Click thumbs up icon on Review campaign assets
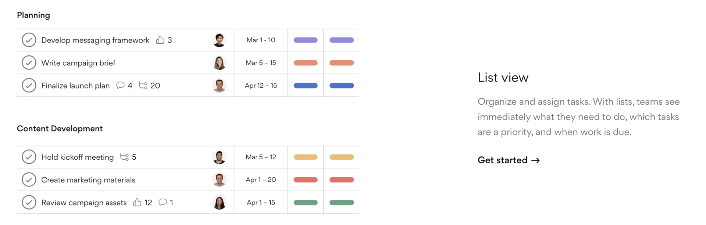Viewport: 706px width, 225px height. click(x=137, y=202)
